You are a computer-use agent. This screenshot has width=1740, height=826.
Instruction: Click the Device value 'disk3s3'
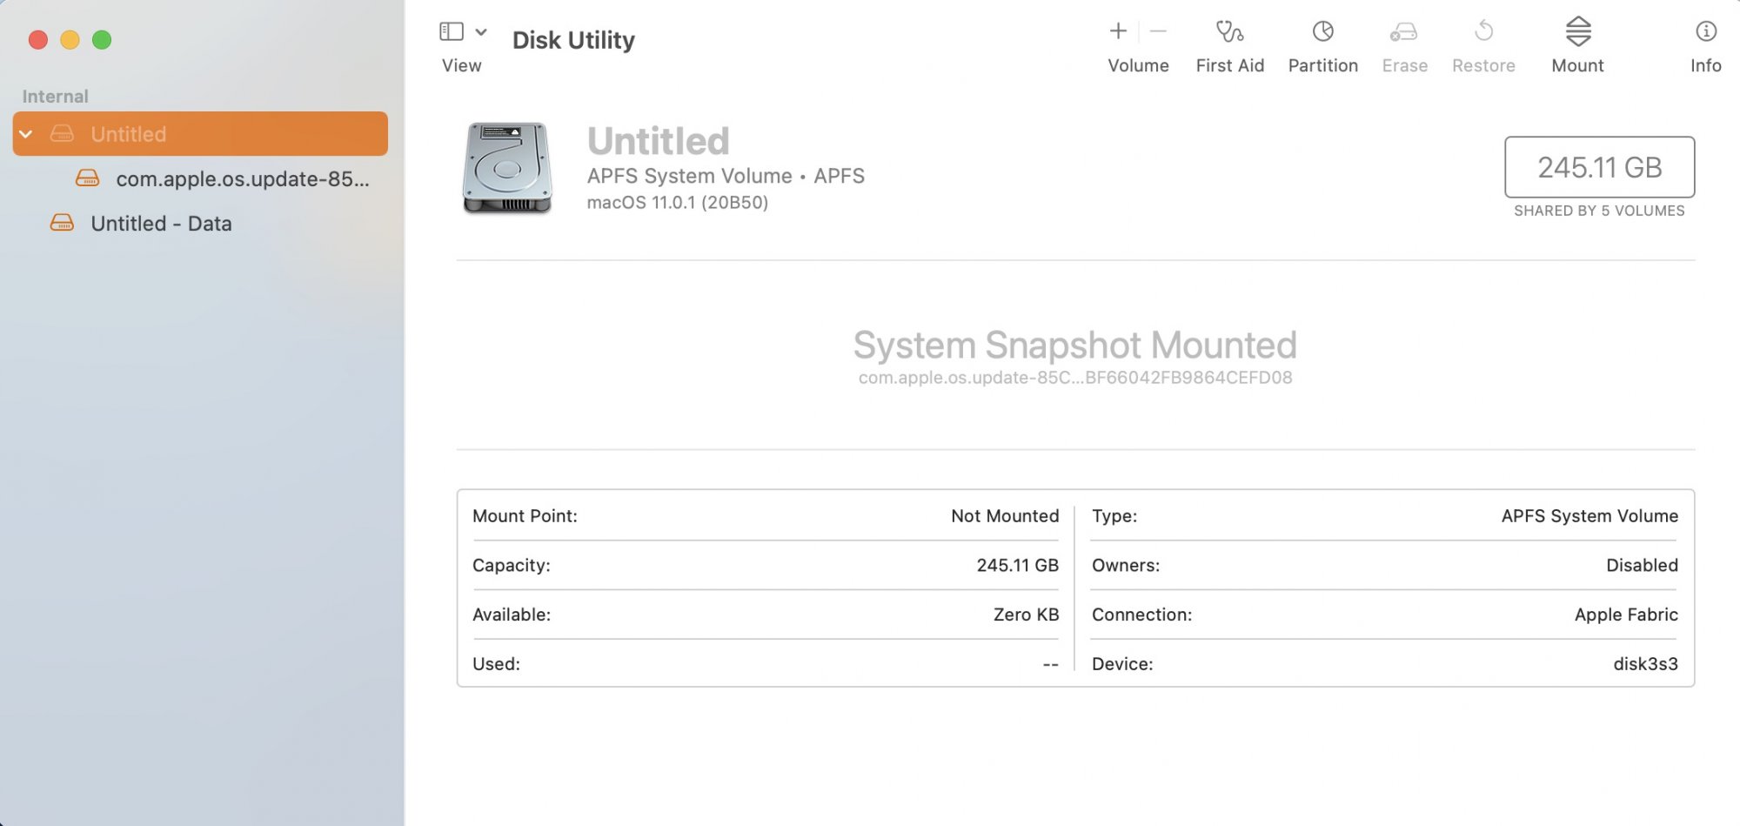1645,664
